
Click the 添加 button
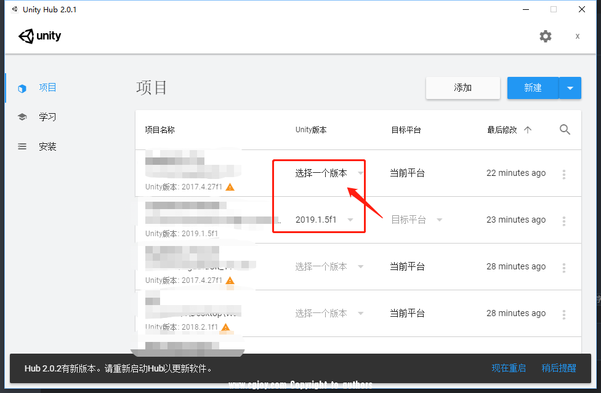point(462,88)
